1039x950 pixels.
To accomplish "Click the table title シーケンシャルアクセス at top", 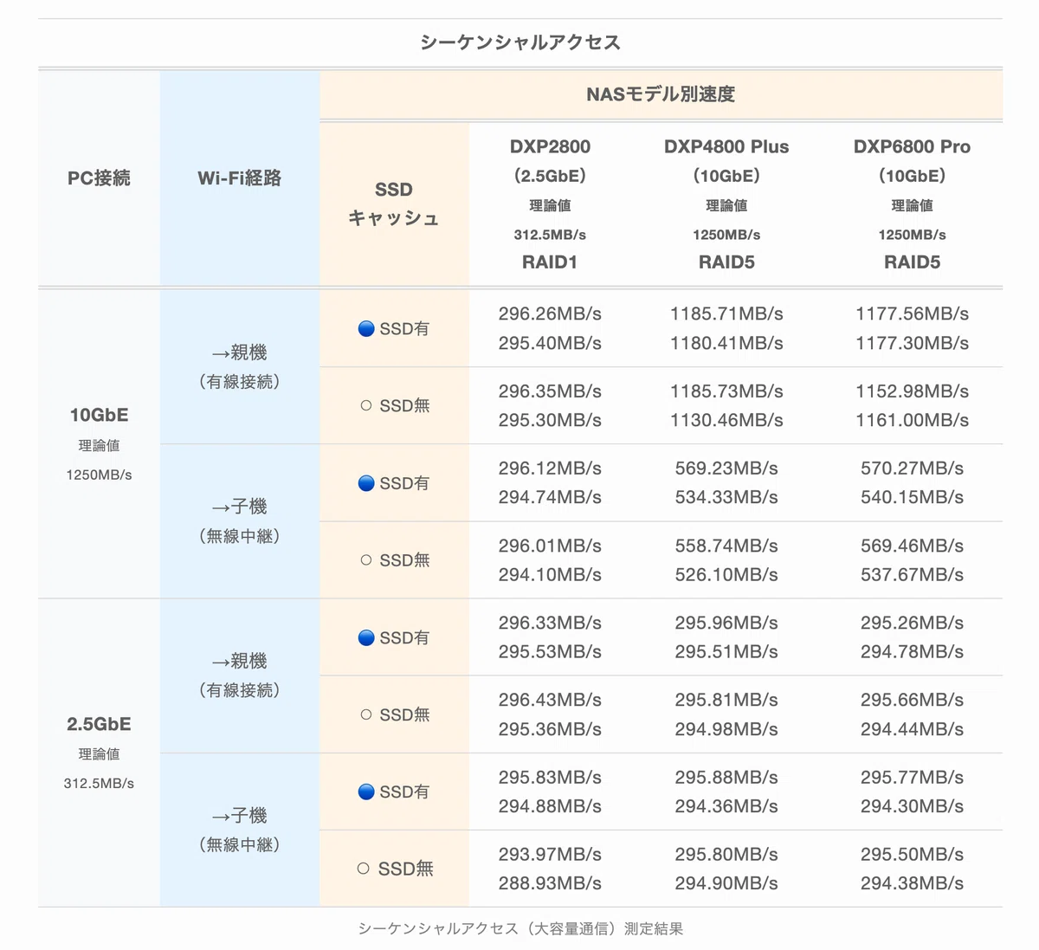I will click(x=520, y=42).
